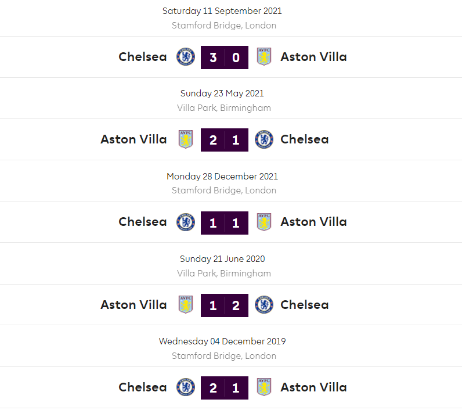Open the 1-1 score box
462x410 pixels.
click(225, 222)
